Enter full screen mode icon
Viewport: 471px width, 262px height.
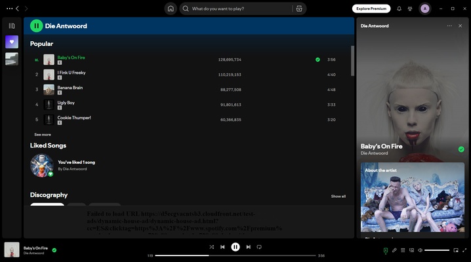(x=464, y=250)
